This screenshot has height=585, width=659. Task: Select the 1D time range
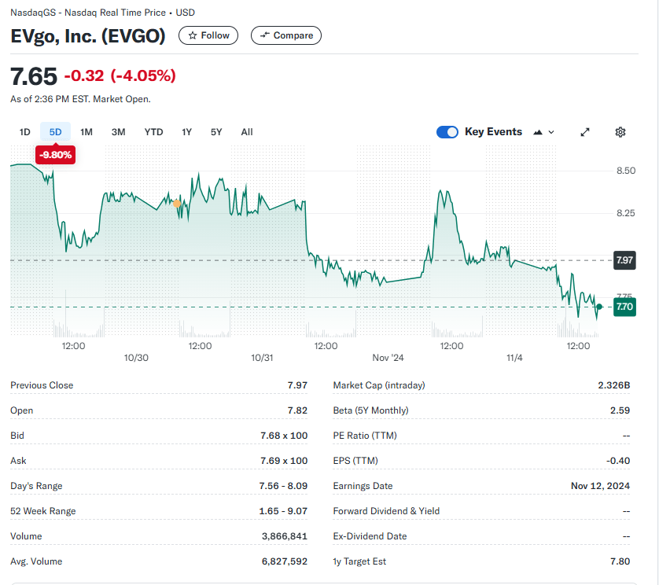coord(25,132)
